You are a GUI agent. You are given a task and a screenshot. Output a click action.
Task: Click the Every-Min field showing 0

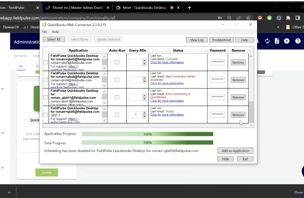coord(136,115)
